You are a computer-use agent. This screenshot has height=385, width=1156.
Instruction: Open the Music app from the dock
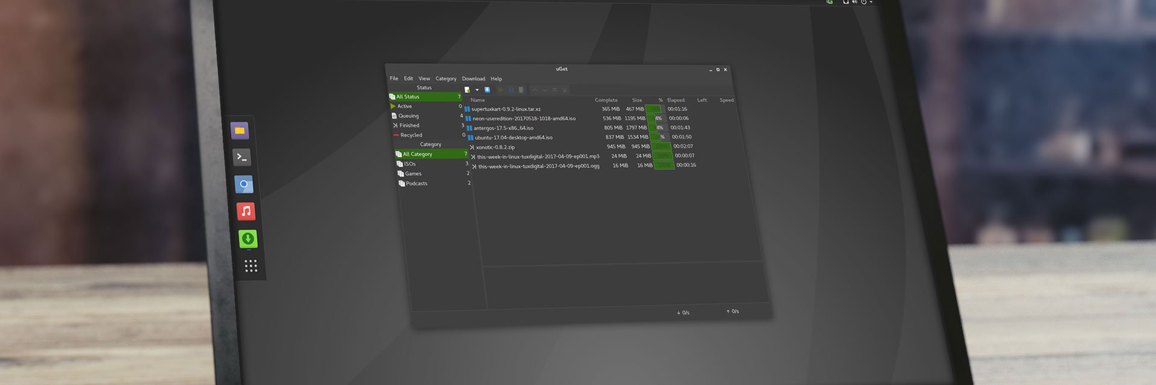tap(246, 211)
